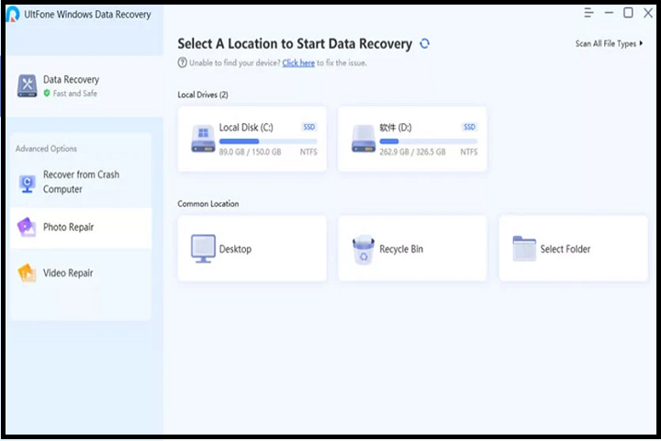
Task: Click the Select Folder icon
Action: (x=524, y=249)
